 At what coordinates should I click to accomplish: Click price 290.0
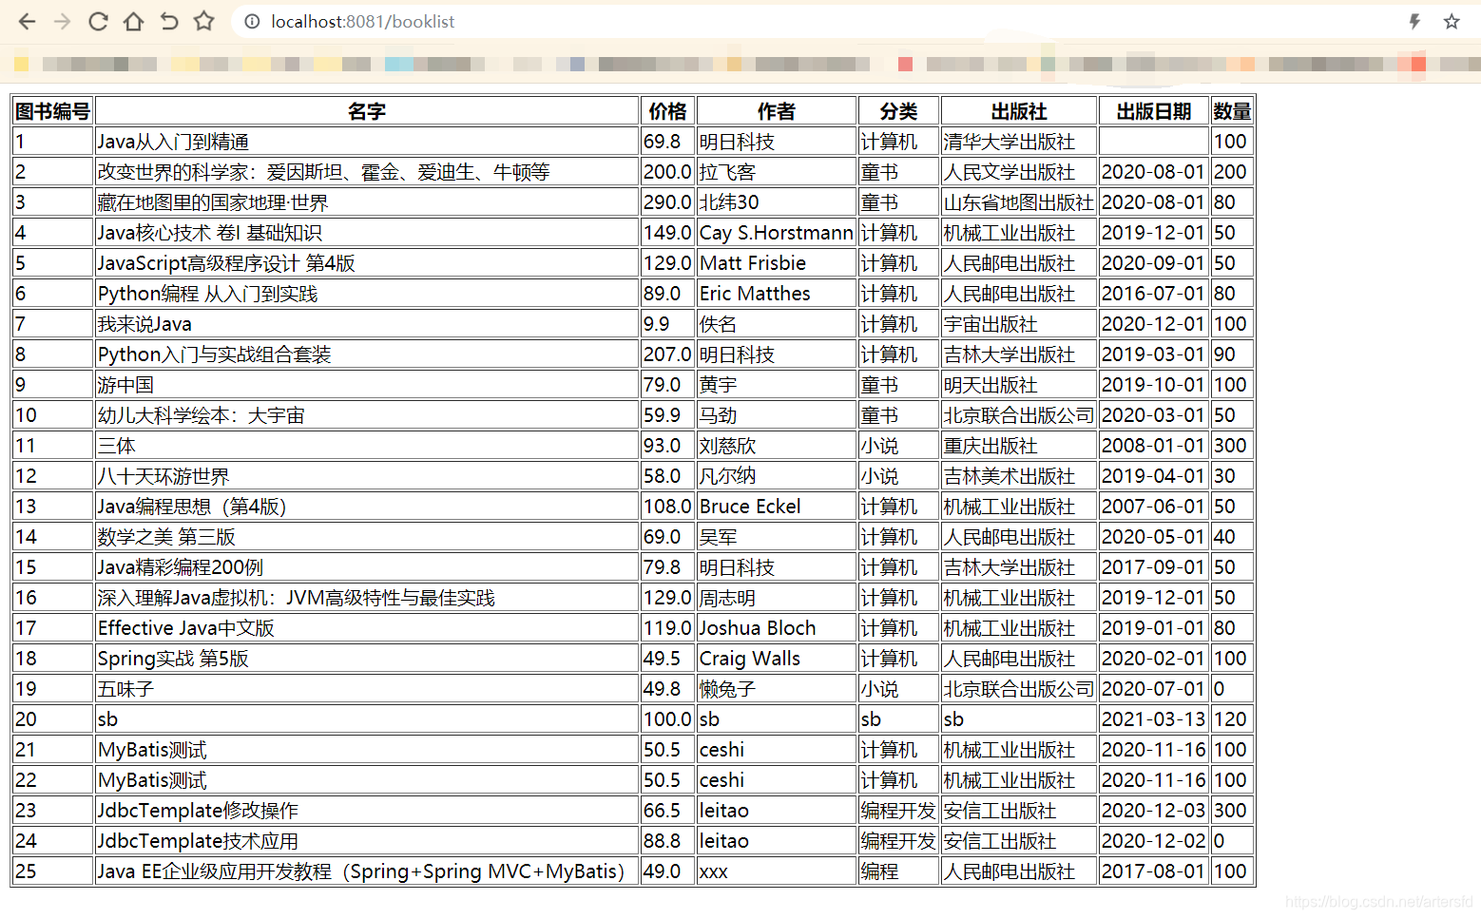coord(667,202)
